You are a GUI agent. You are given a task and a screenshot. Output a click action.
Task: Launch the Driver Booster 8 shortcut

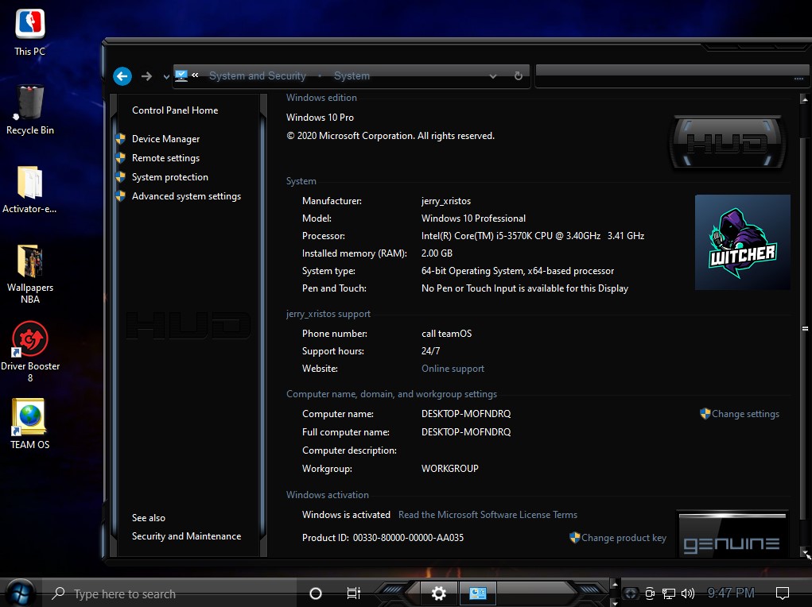pos(30,352)
